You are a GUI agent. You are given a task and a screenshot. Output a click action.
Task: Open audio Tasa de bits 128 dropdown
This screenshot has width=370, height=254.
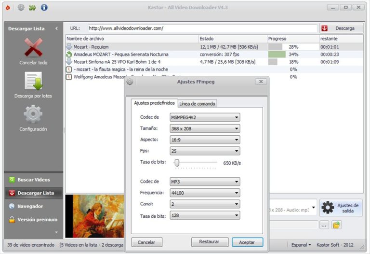(x=205, y=215)
